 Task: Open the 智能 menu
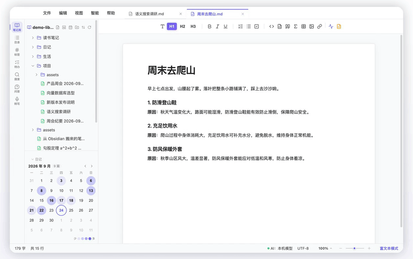point(95,13)
